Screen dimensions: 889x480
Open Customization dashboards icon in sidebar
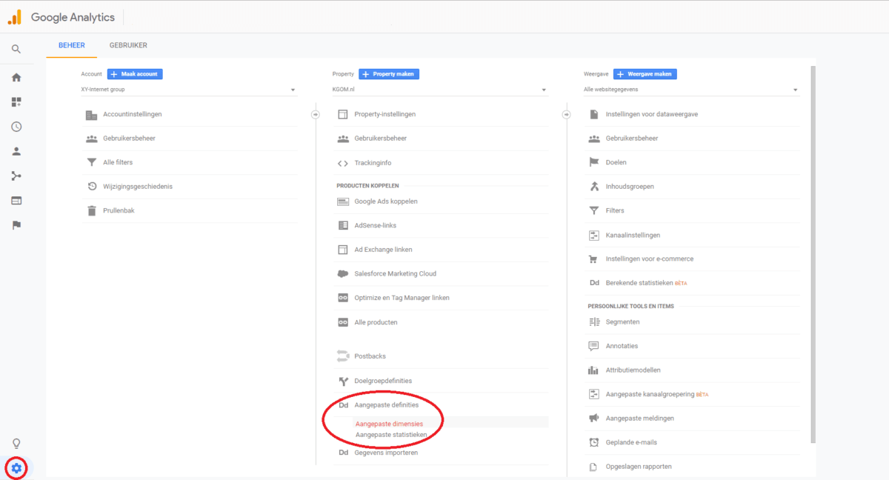pyautogui.click(x=16, y=102)
